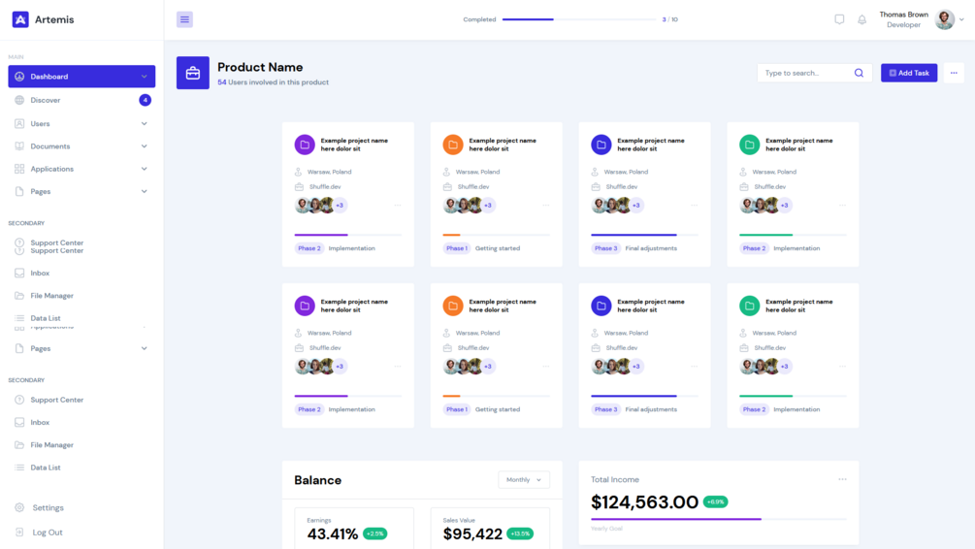
Task: Click the search magnifier icon
Action: tap(859, 73)
